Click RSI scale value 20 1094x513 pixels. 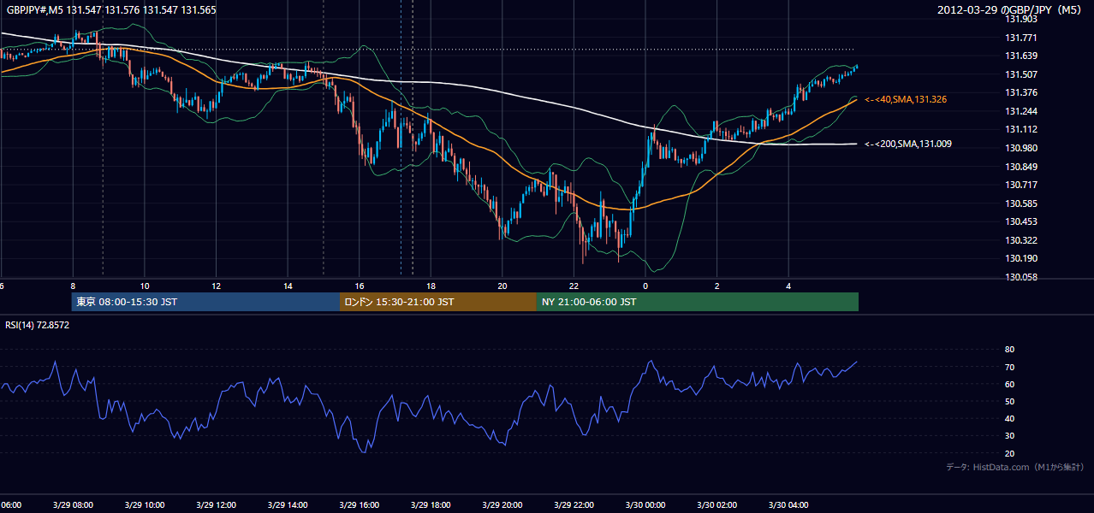(x=1009, y=454)
